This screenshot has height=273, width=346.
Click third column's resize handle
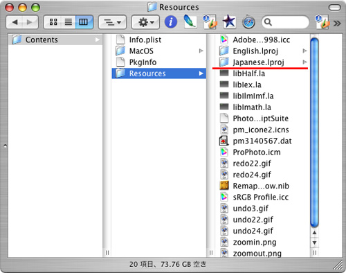point(315,253)
